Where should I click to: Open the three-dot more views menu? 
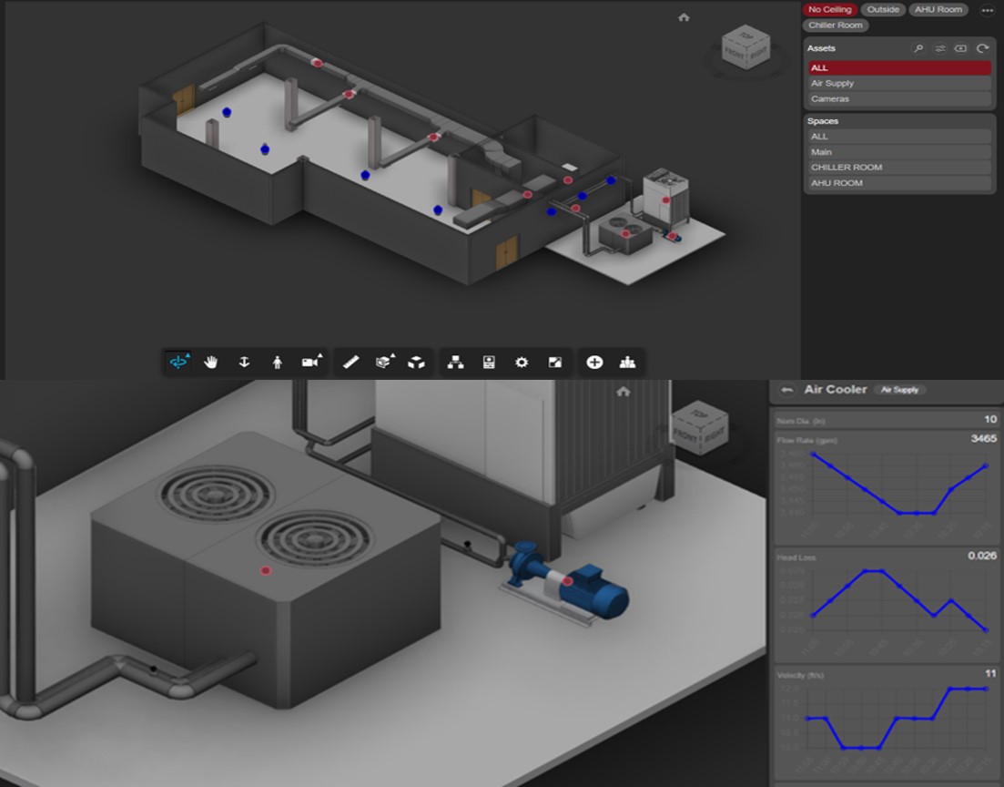(987, 10)
